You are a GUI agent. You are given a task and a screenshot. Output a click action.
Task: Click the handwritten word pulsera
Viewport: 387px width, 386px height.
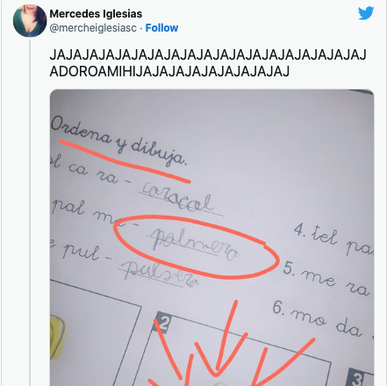point(159,274)
